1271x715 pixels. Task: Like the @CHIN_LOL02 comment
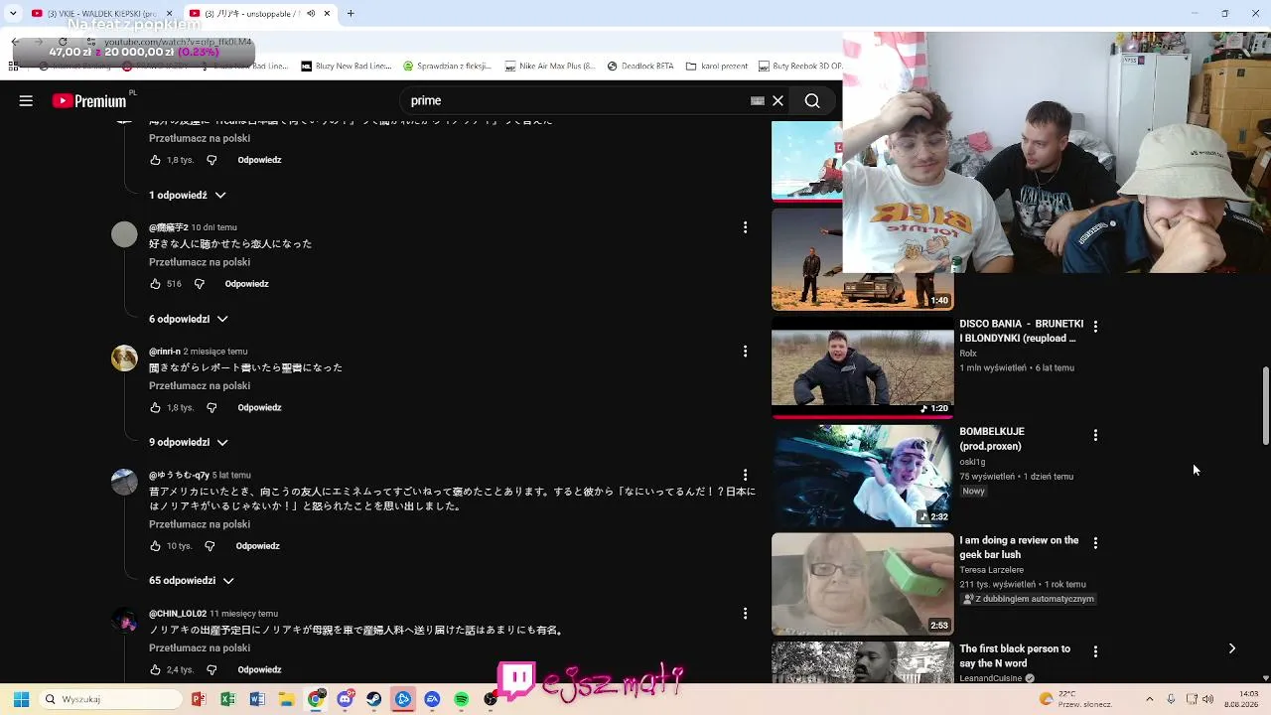pos(155,669)
